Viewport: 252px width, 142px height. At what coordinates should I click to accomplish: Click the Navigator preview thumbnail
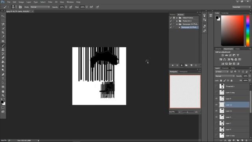[x=185, y=92]
